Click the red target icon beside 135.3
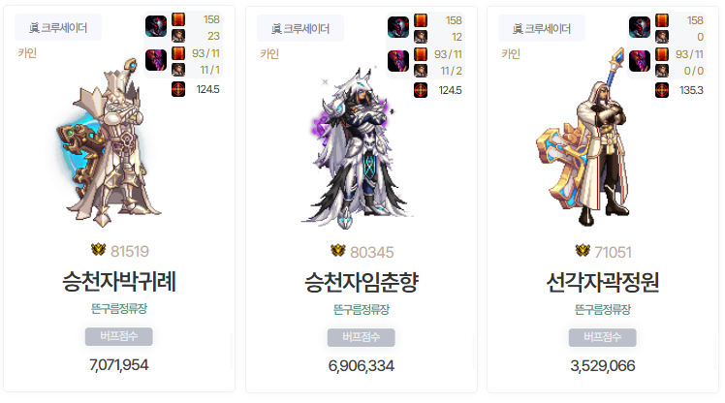Image resolution: width=725 pixels, height=403 pixels. click(x=662, y=90)
